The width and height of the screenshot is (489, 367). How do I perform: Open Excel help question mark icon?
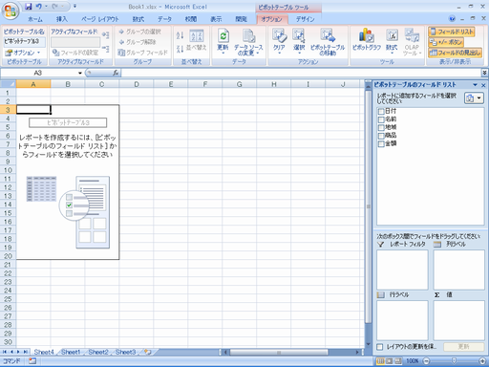(x=452, y=19)
